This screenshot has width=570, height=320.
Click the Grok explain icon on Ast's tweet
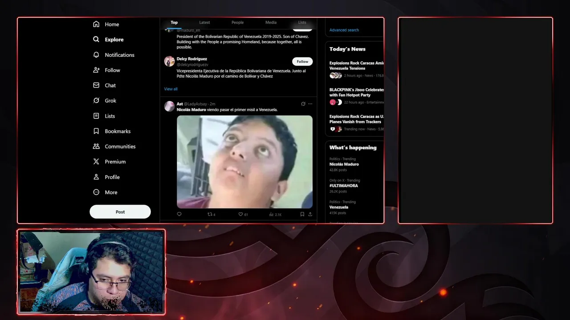click(x=303, y=104)
